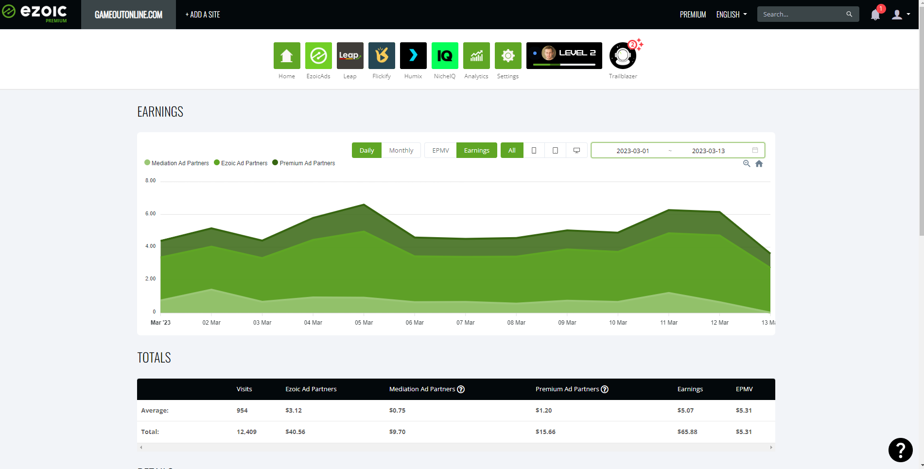Click + Add a Site
Image resolution: width=924 pixels, height=469 pixels.
203,15
